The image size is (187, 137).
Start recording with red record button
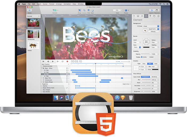[67, 61]
